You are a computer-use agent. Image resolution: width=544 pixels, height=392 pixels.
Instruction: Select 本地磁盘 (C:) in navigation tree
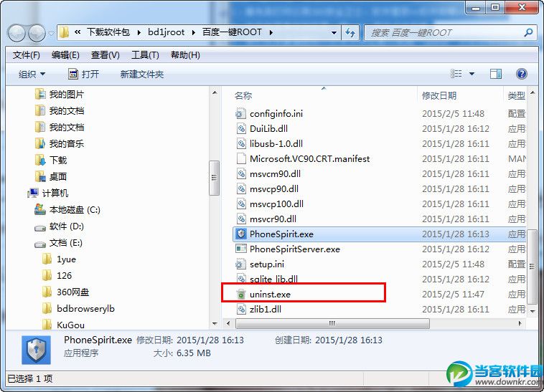pyautogui.click(x=67, y=210)
